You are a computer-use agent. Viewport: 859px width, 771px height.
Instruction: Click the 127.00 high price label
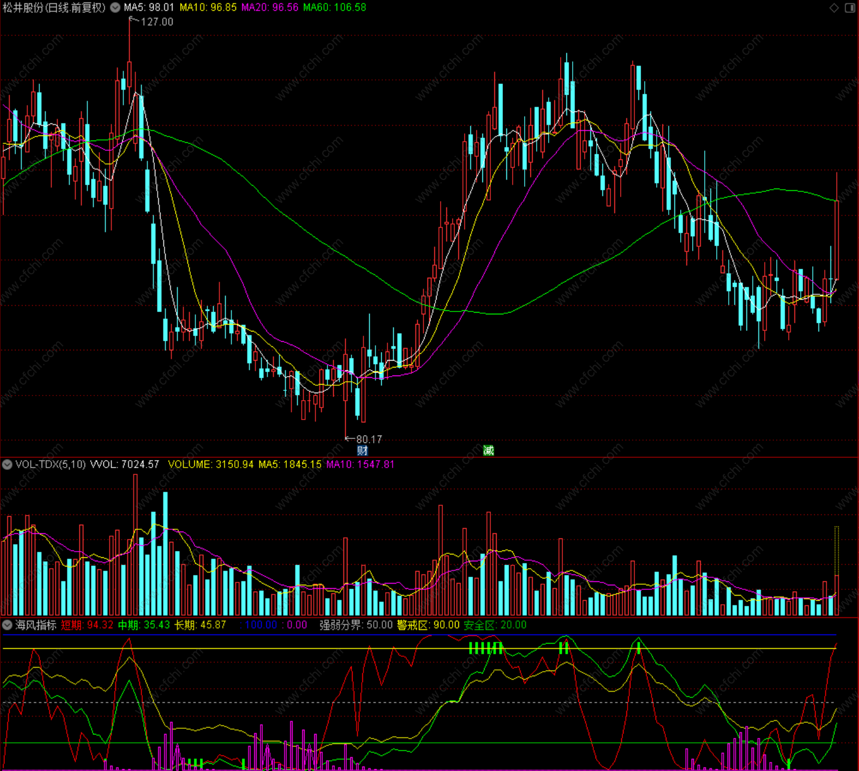[x=157, y=22]
